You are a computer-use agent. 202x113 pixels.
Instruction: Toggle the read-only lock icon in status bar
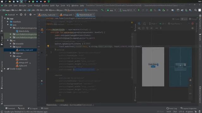point(196,112)
